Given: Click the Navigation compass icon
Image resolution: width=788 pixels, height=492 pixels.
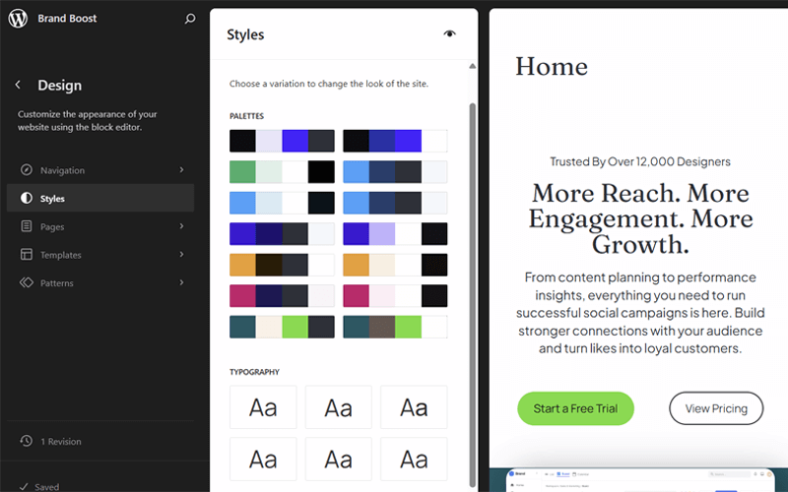Looking at the screenshot, I should click(27, 170).
